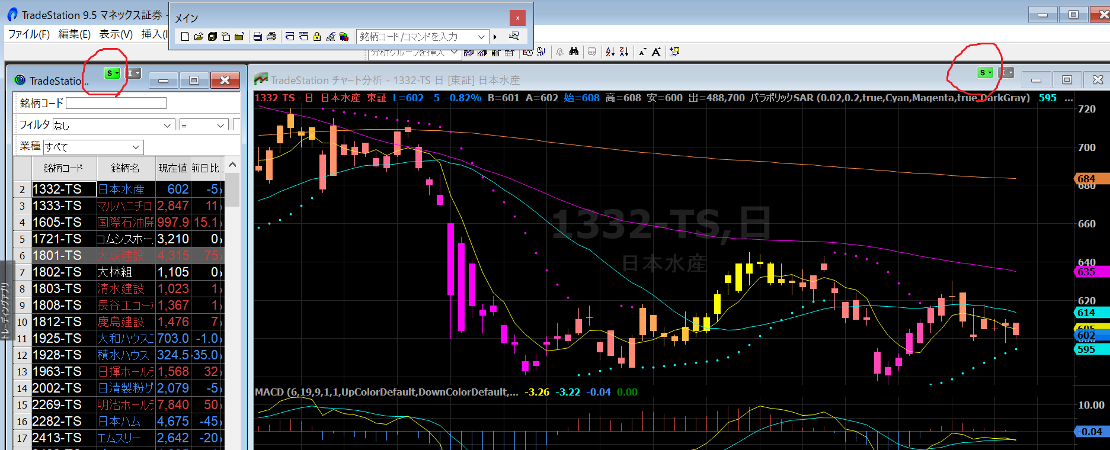Click the greyed-out bell alert icon
This screenshot has width=1110, height=450.
pos(559,52)
